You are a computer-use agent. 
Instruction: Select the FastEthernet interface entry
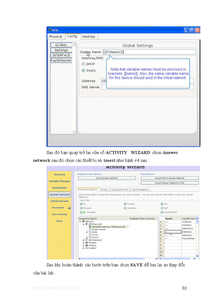tap(61, 60)
